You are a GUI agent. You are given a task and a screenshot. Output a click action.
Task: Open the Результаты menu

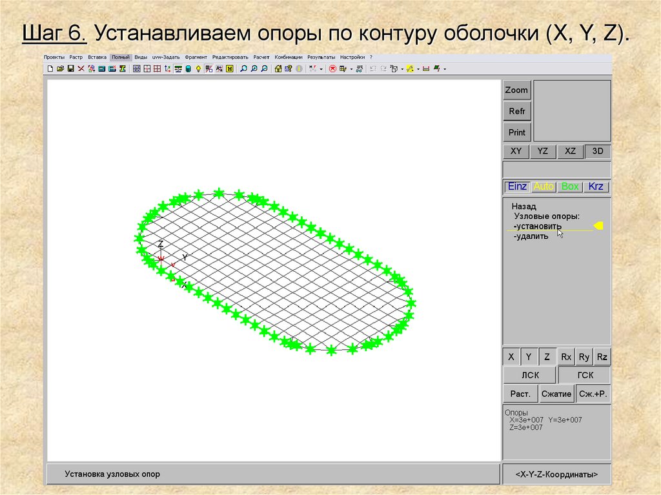pos(321,57)
